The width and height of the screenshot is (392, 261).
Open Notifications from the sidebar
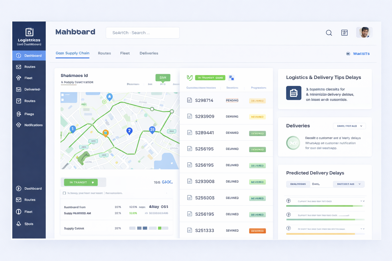[x=29, y=125]
